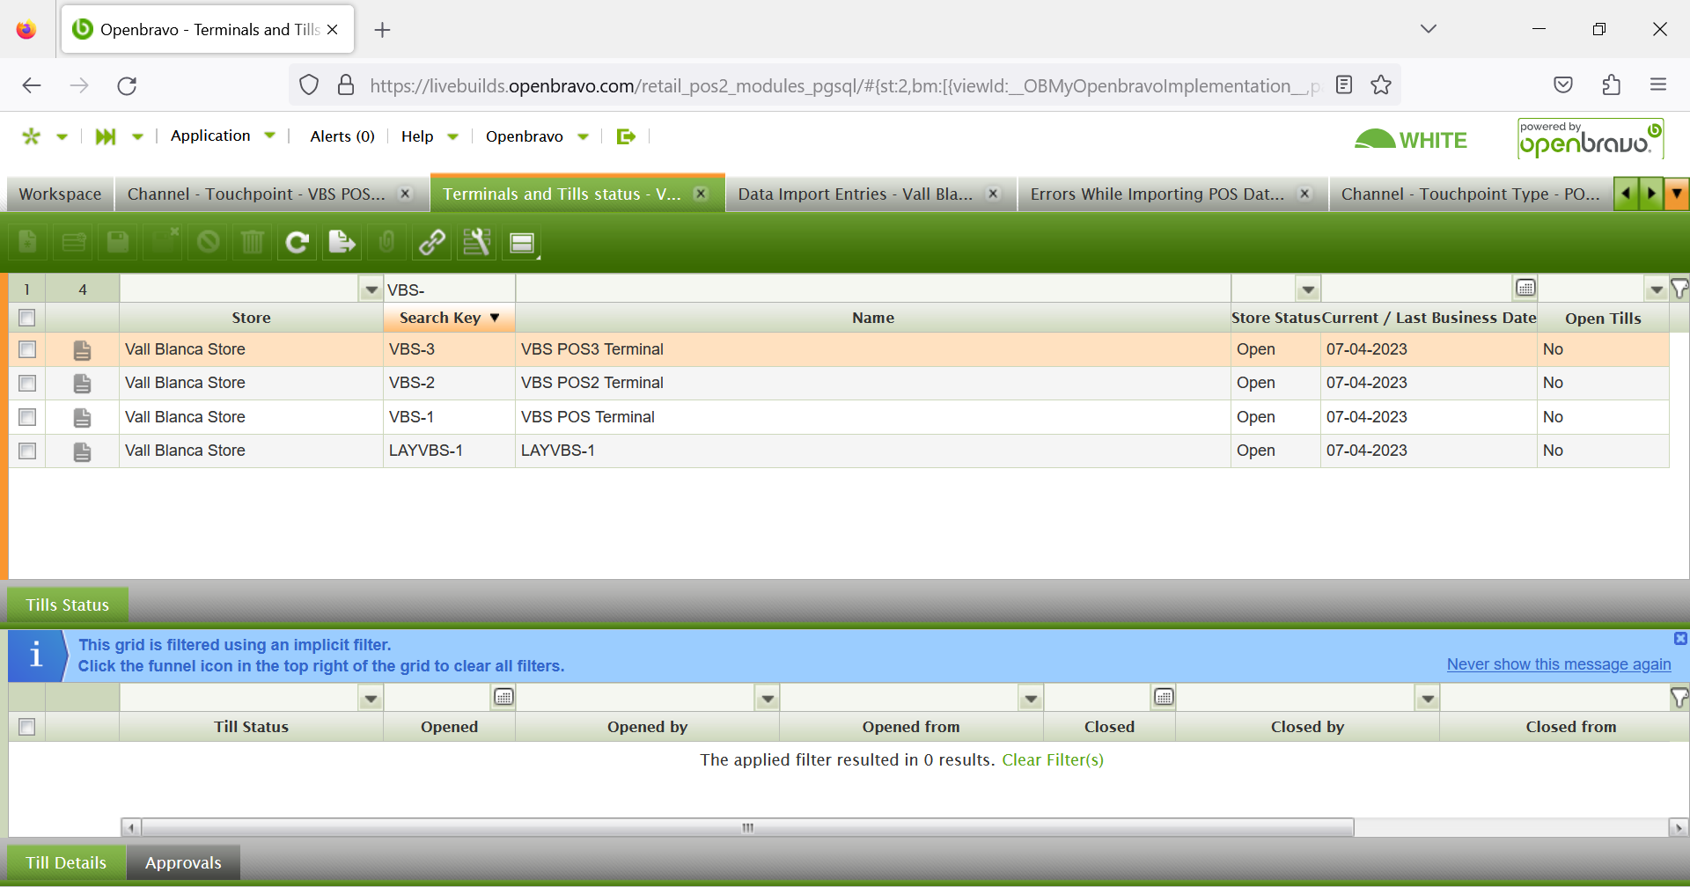Open the form view icon for VBS-3 row
The height and width of the screenshot is (887, 1690).
(x=82, y=350)
